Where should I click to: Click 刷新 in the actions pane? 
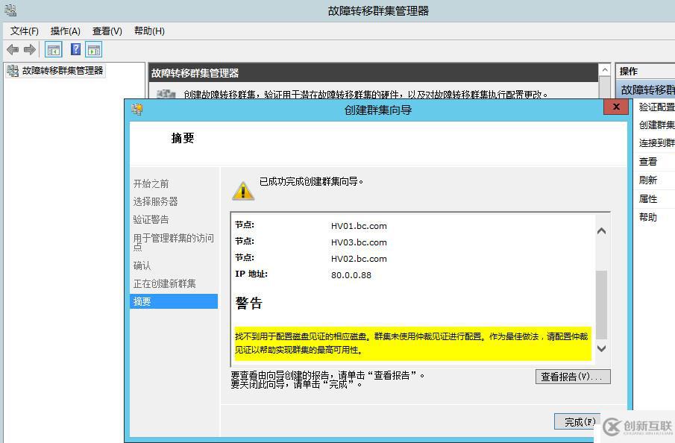coord(648,180)
